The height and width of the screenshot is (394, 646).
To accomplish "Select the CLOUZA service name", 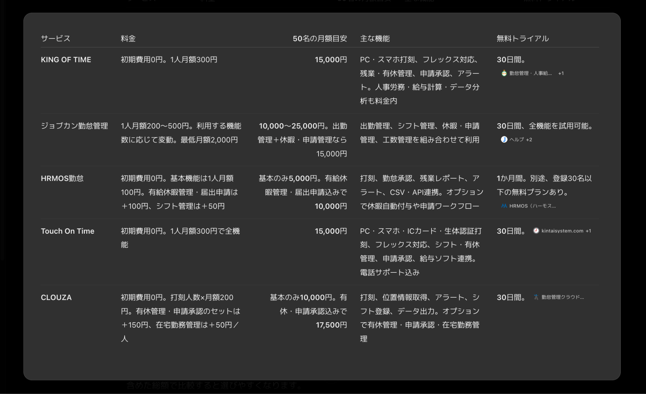I will tap(56, 297).
